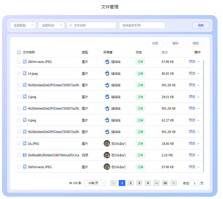Tick the checkbox for 2&.JPEG
The image size is (223, 199).
coord(19,144)
